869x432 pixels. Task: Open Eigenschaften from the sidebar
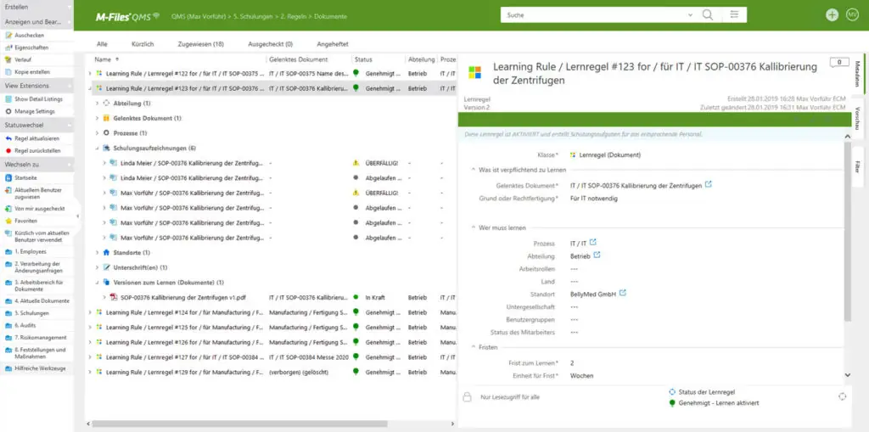click(x=31, y=48)
